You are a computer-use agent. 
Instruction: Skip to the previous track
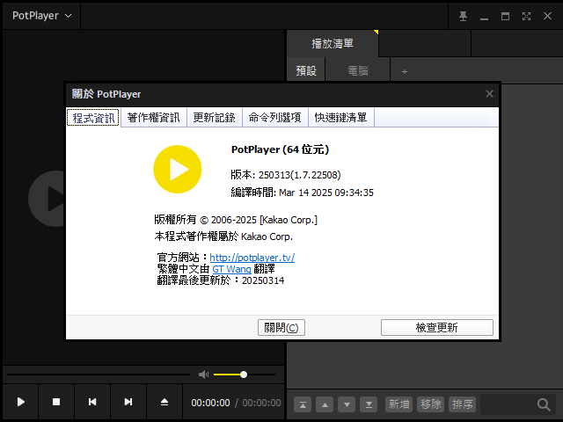tap(92, 402)
